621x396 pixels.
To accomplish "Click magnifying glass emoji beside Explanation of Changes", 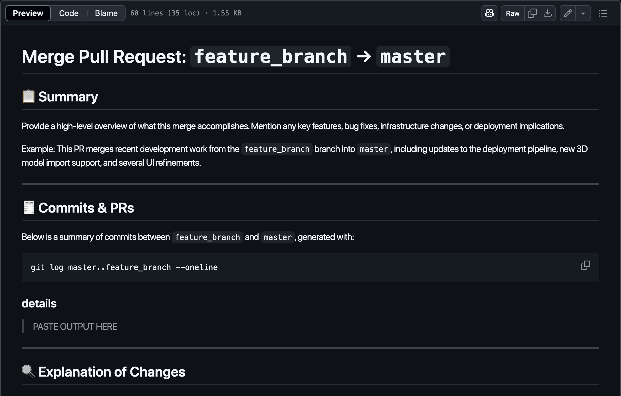I will (x=29, y=371).
